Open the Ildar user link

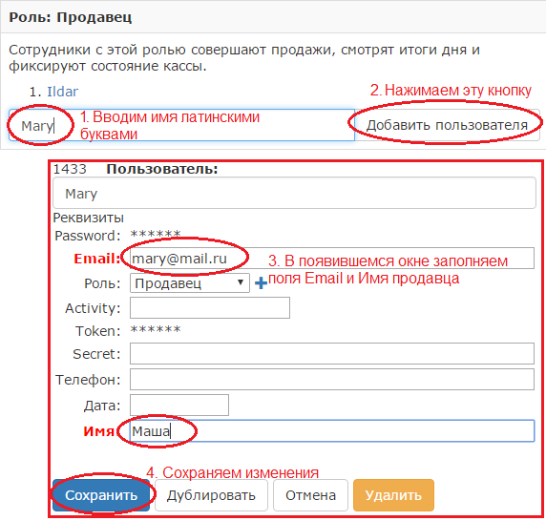(63, 92)
